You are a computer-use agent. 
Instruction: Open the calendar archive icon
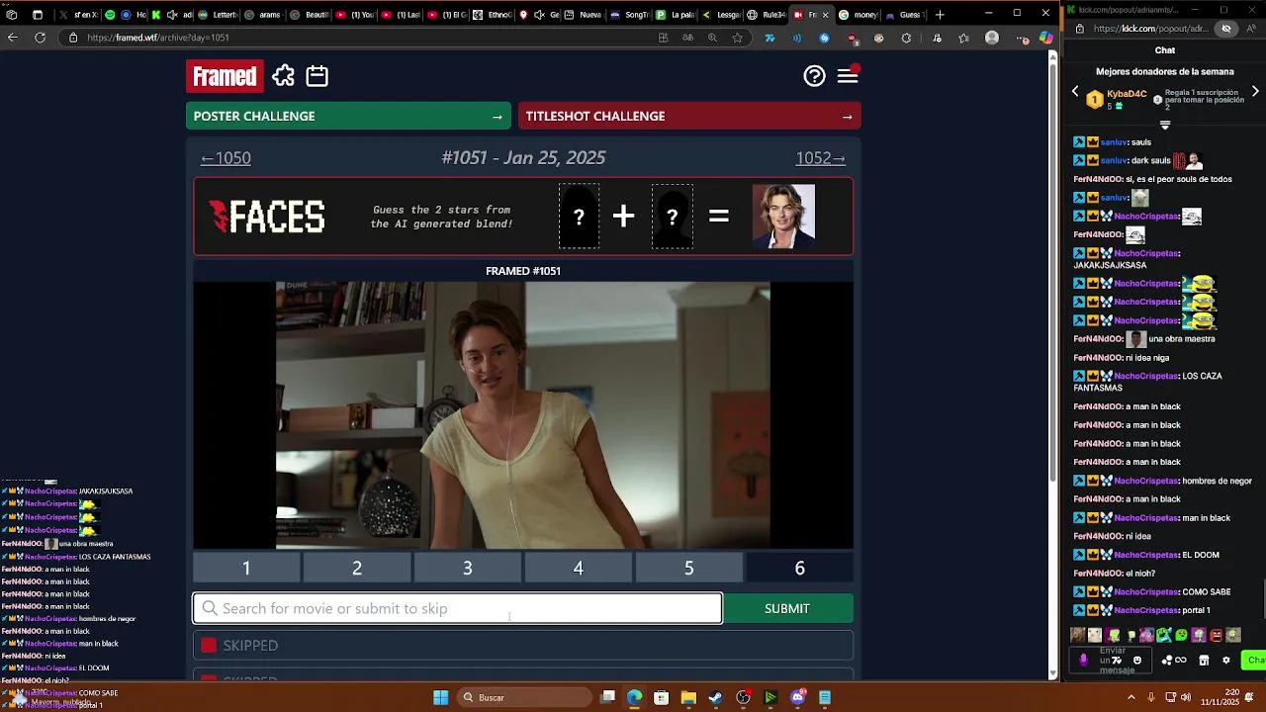tap(316, 76)
